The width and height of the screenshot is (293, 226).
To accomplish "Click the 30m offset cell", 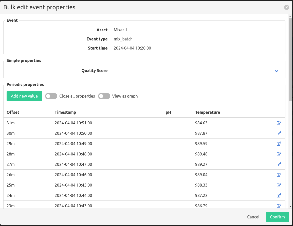I will coord(10,133).
